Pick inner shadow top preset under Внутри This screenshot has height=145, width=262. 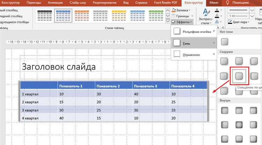pyautogui.click(x=239, y=111)
